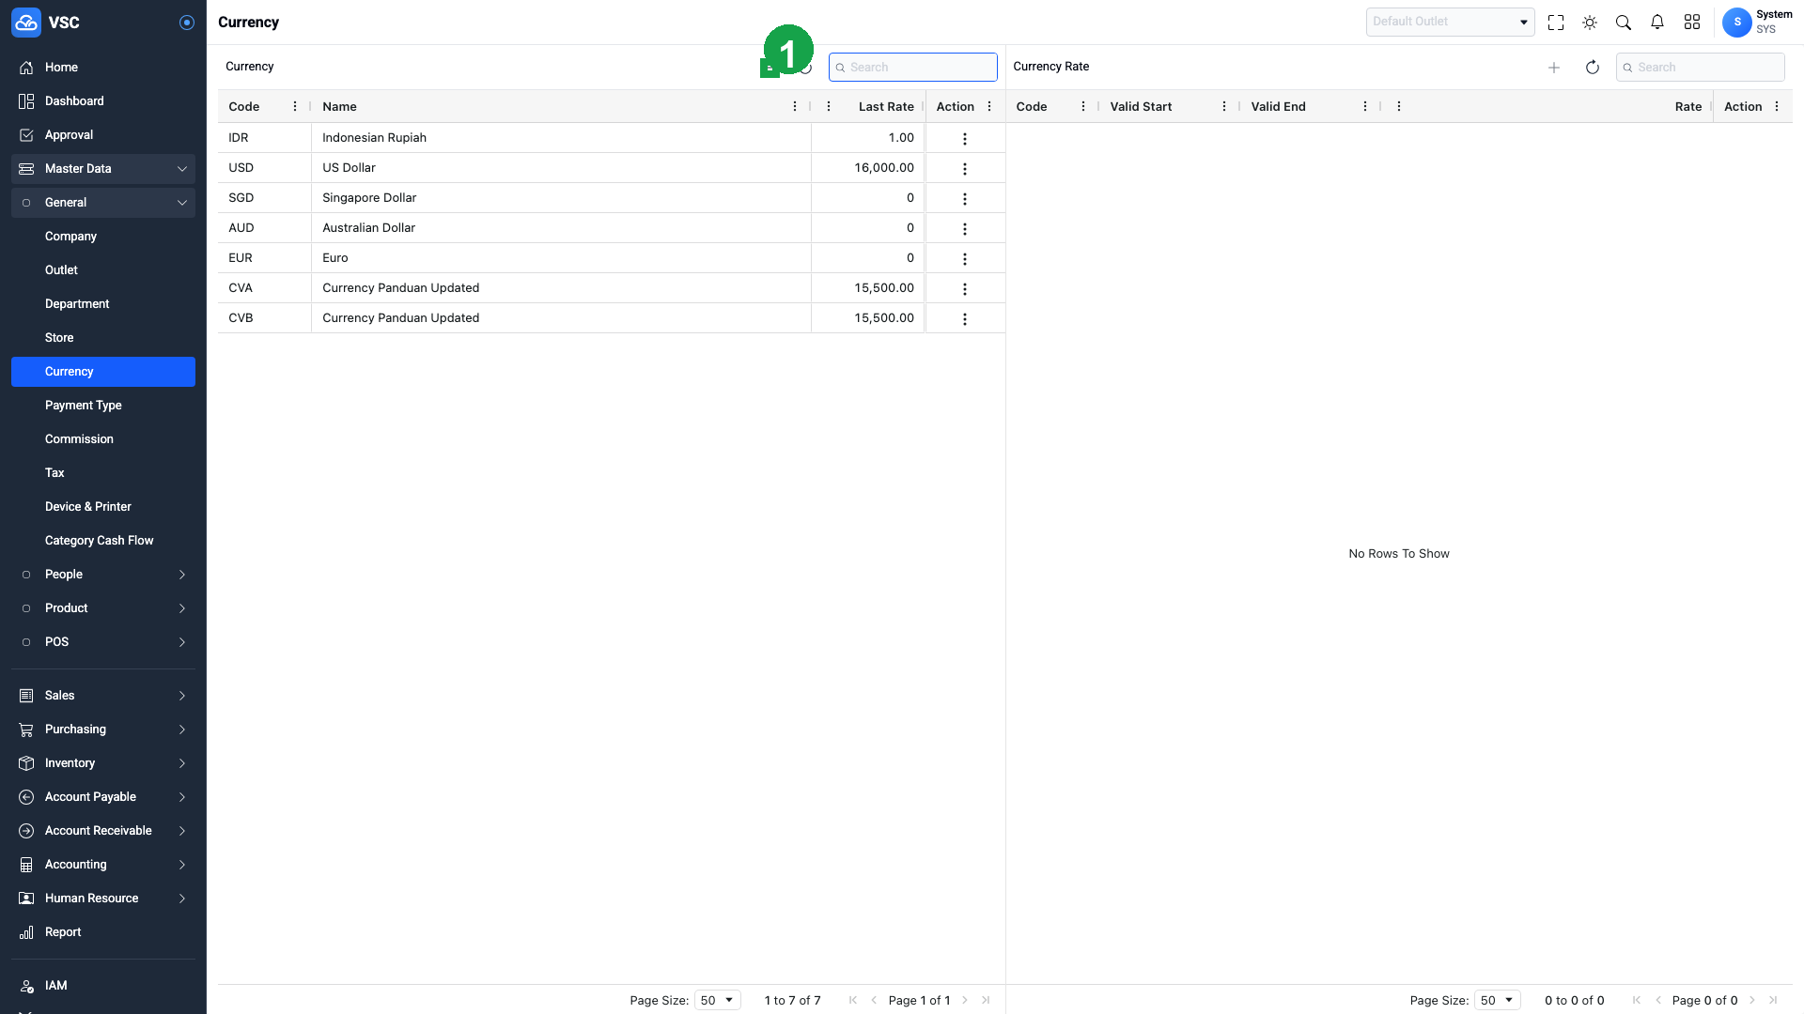The image size is (1804, 1014).
Task: Open action menu for CVB row
Action: pos(965,319)
